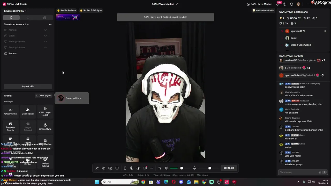Open notifications bell with 99+ badge
The width and height of the screenshot is (331, 186).
[278, 4]
